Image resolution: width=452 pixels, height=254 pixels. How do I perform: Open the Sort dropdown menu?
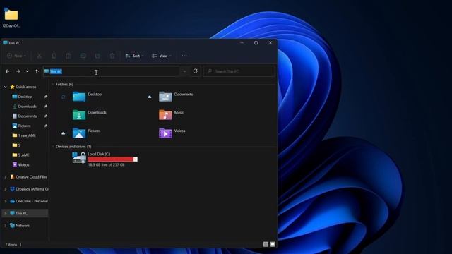tap(135, 56)
